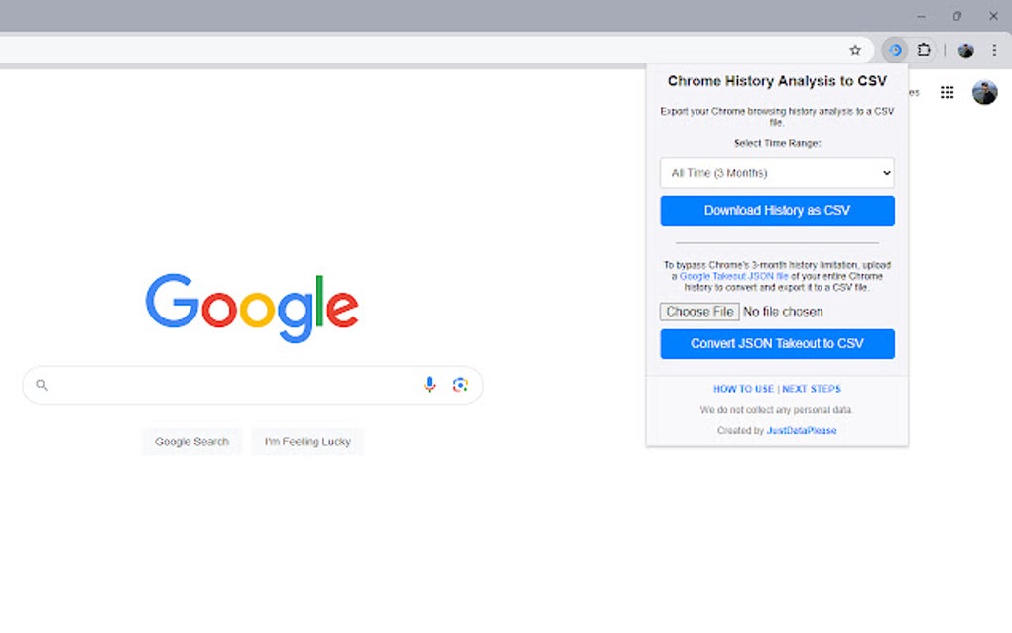Click the Chrome History Analysis extension icon
Viewport: 1012px width, 633px height.
coord(894,50)
